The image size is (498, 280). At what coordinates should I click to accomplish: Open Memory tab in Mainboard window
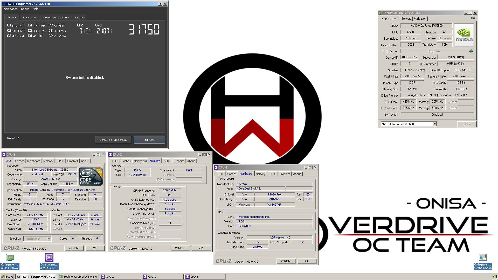coord(260,174)
